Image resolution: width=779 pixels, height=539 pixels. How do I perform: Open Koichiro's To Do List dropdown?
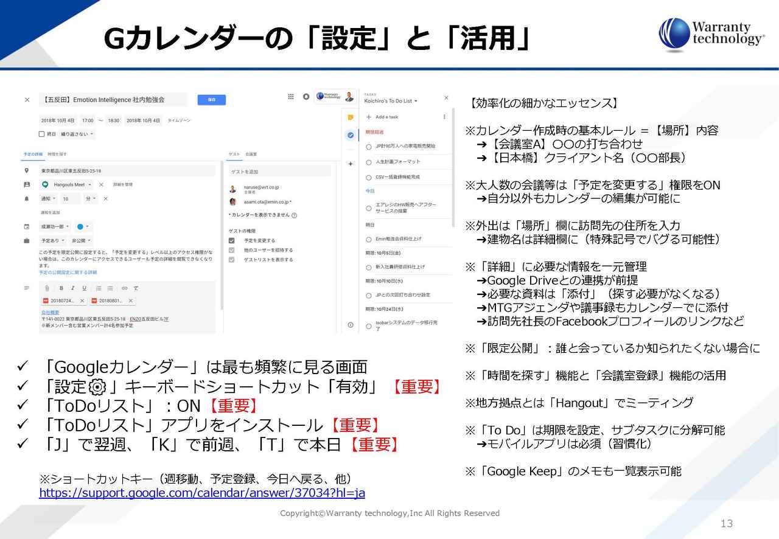pos(391,101)
